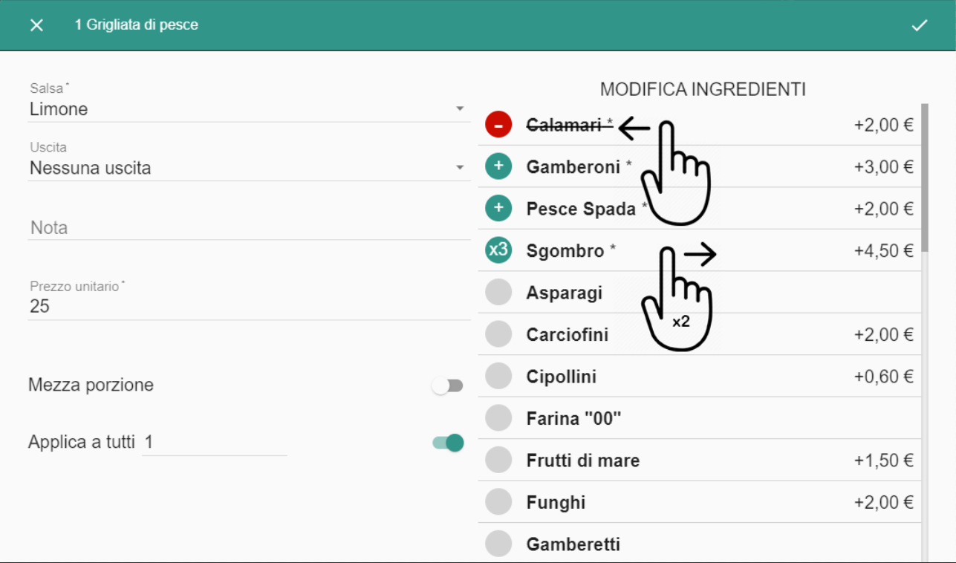956x563 pixels.
Task: Open the Salsa dropdown showing Limone
Action: (x=249, y=109)
